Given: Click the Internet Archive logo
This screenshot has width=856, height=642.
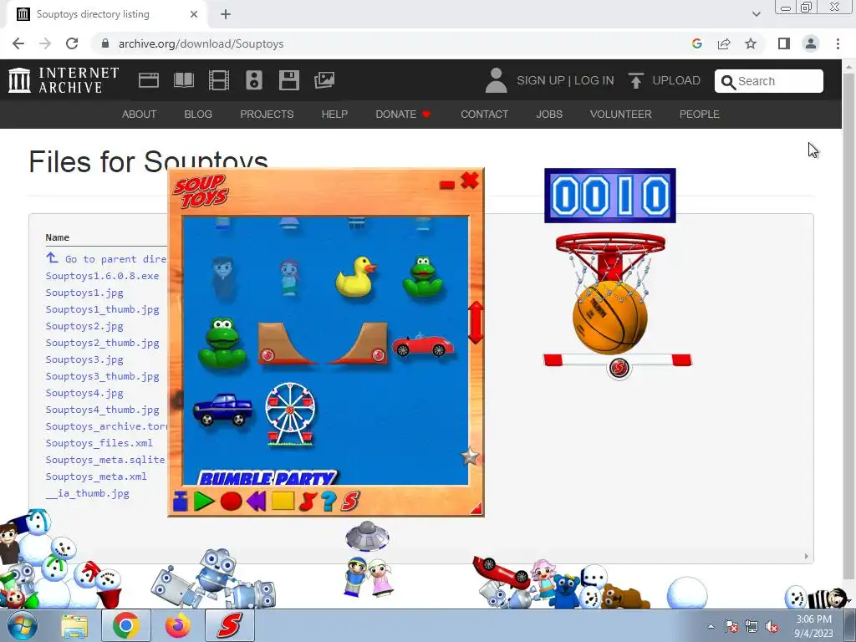Looking at the screenshot, I should point(64,80).
